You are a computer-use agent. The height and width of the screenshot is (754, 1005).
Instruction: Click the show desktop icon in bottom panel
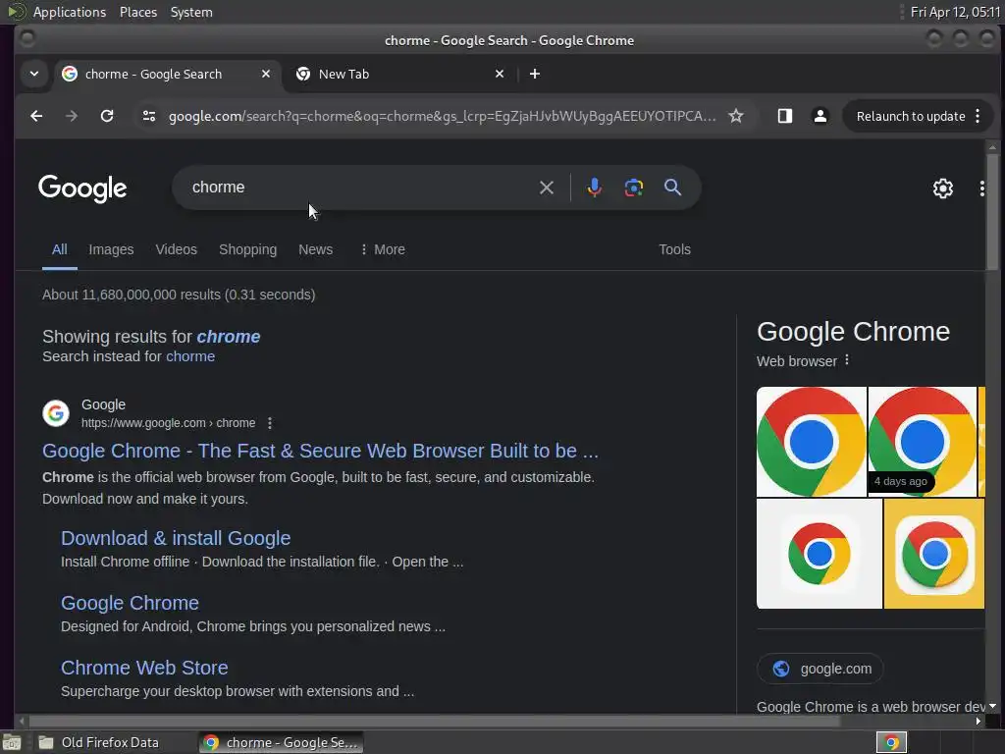coord(12,742)
